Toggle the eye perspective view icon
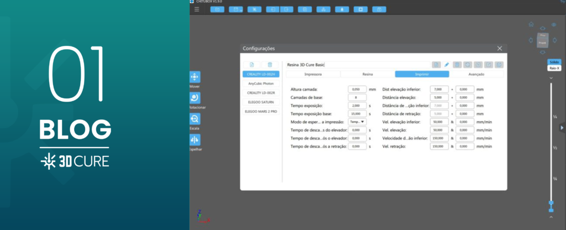 coord(554,25)
